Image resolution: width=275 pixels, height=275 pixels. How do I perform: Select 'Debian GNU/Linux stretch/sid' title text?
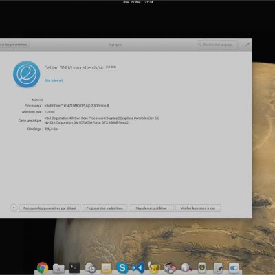[x=74, y=68]
